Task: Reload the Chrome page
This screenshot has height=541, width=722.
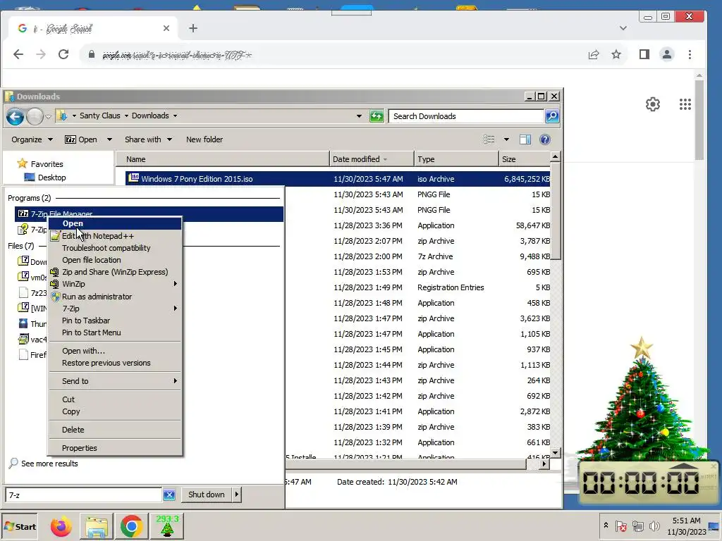Action: coord(63,55)
